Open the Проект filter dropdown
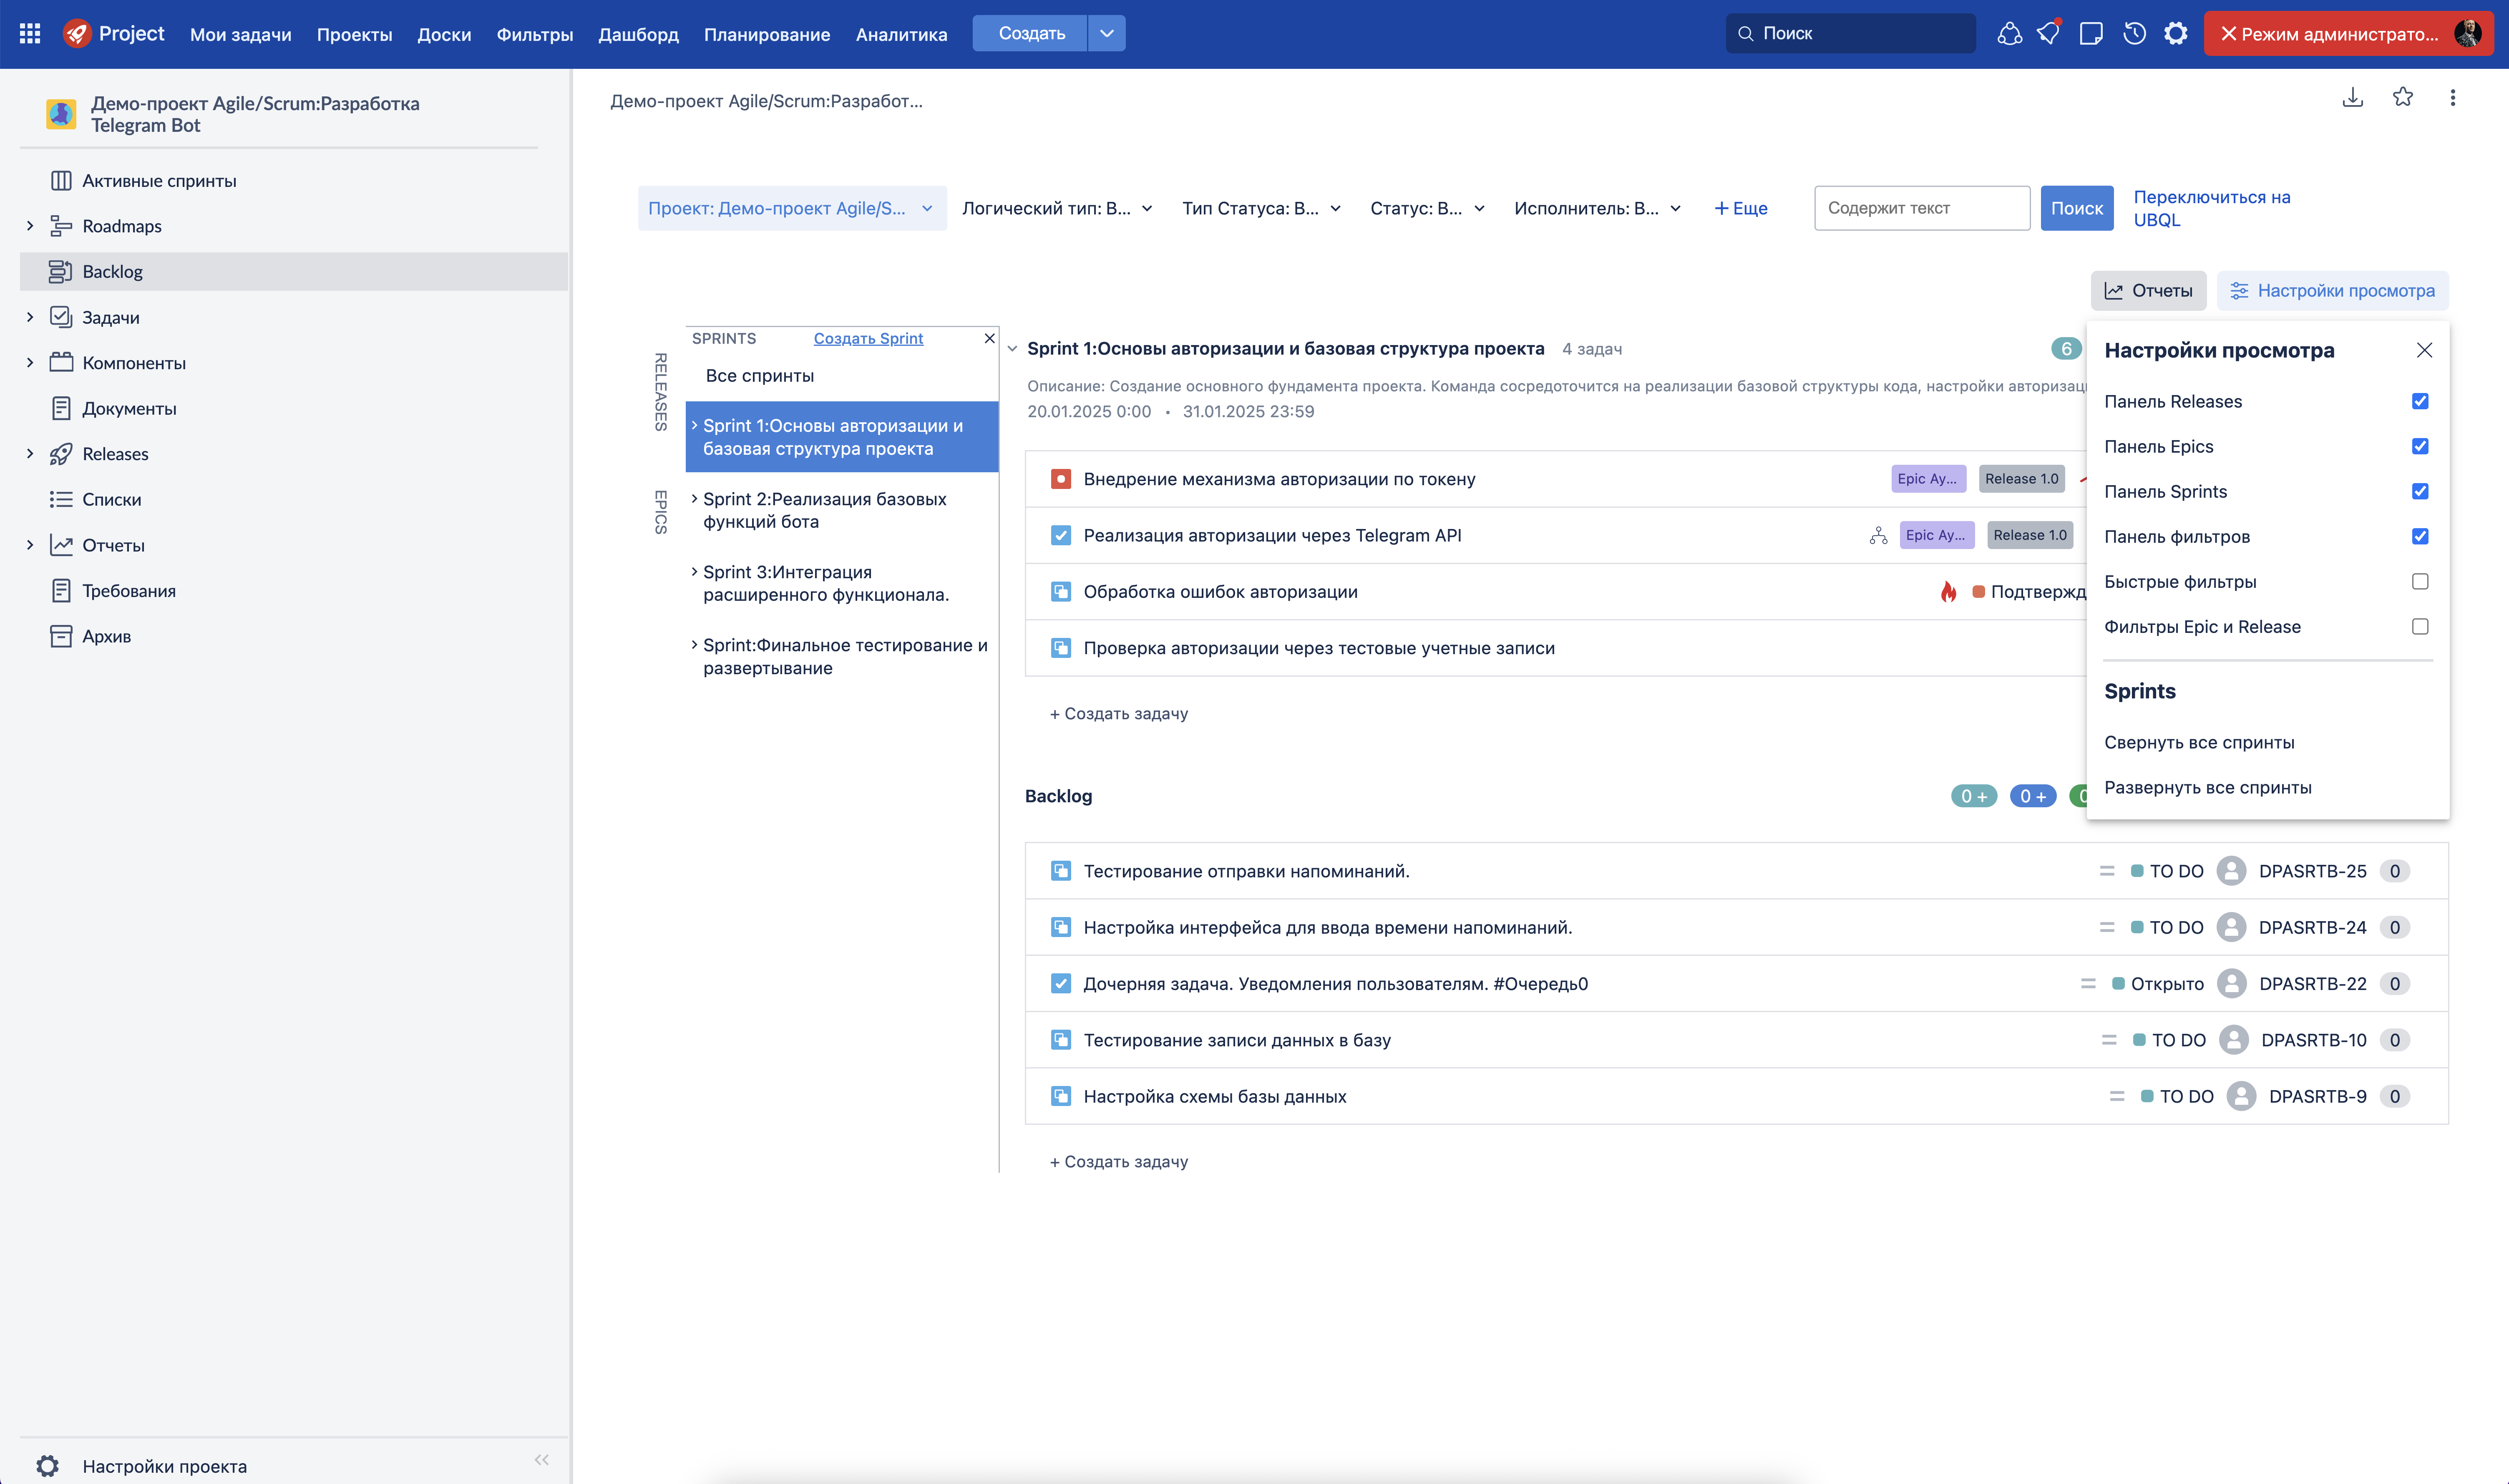 (792, 208)
